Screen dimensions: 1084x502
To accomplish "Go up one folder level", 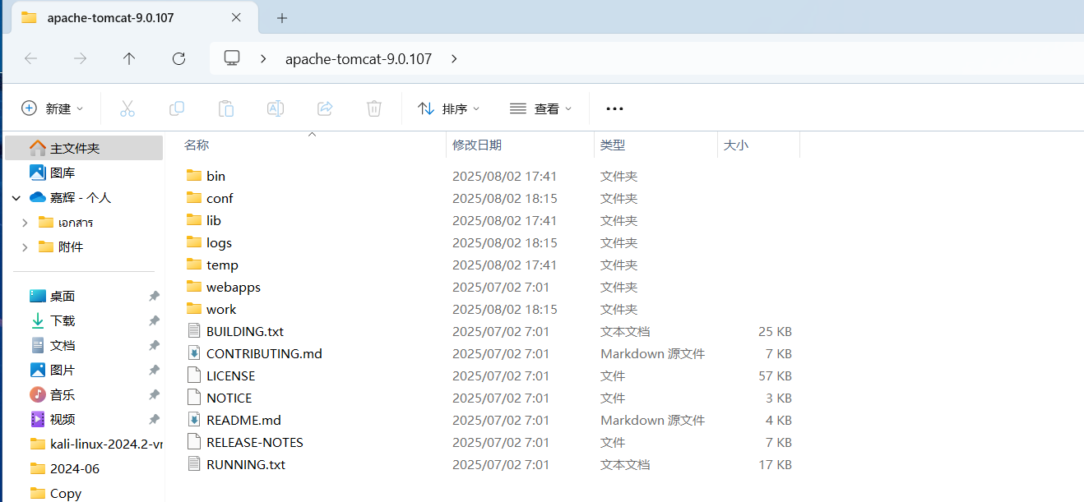I will point(129,58).
